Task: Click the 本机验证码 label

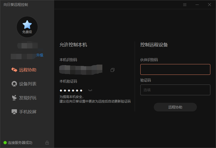Action: click(x=68, y=81)
